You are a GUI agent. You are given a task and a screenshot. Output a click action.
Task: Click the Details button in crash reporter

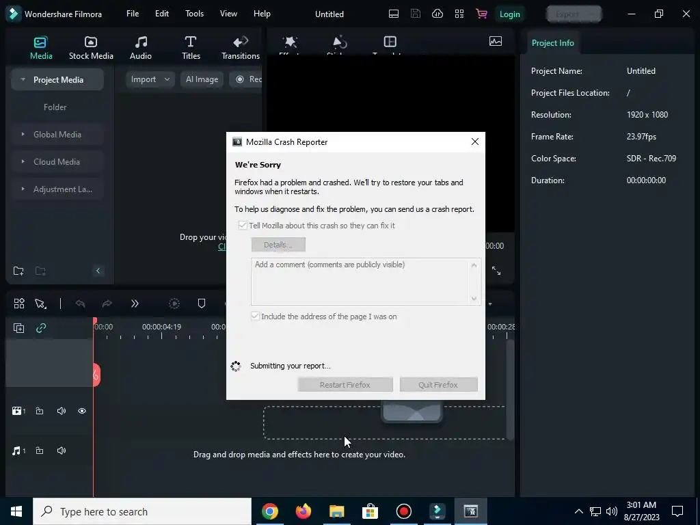click(x=278, y=245)
